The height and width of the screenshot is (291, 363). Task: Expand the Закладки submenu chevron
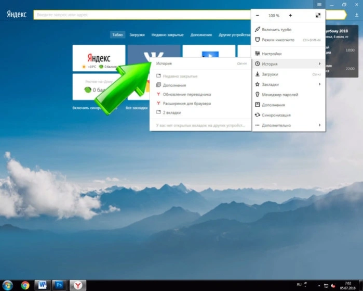click(x=319, y=84)
